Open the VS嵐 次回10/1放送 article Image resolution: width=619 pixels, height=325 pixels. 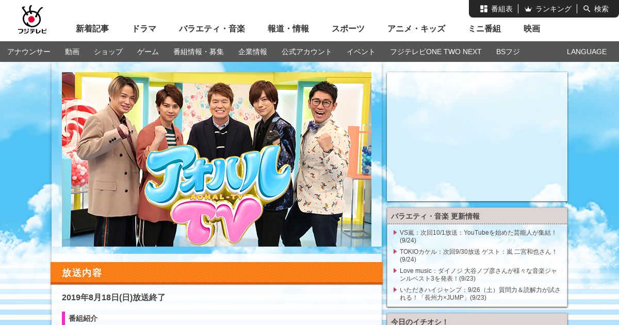pyautogui.click(x=478, y=236)
